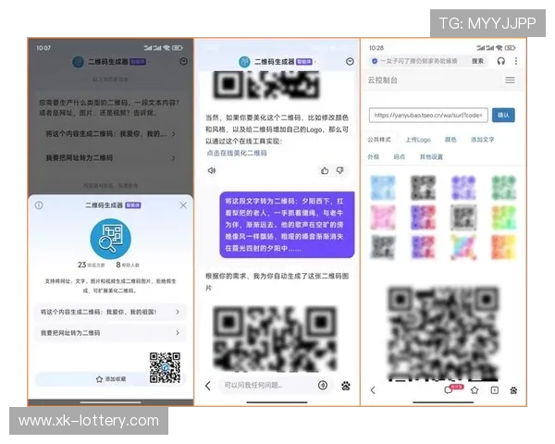Viewport: 555px width, 444px height.
Task: Open browser tabs icon in bottom bar
Action: 495,390
